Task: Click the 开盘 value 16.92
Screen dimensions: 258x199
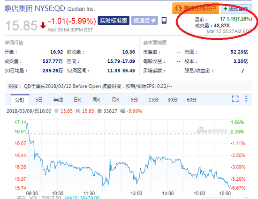Action: 56,52
